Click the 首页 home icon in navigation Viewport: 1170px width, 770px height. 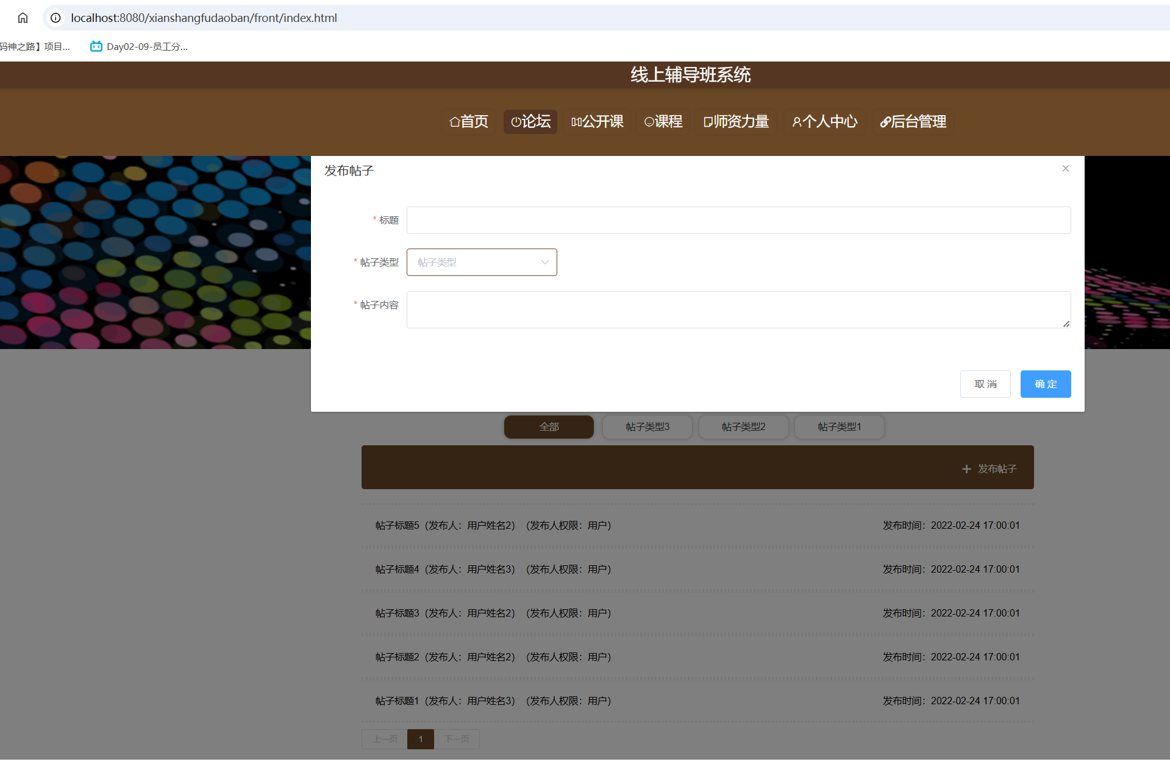tap(454, 122)
